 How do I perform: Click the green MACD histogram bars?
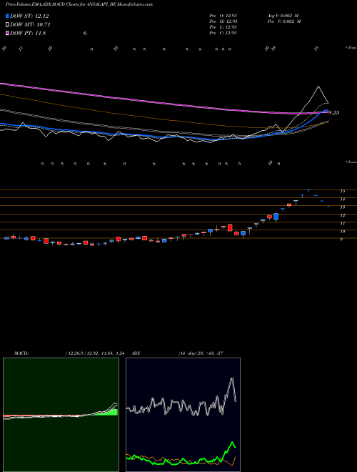pos(105,413)
